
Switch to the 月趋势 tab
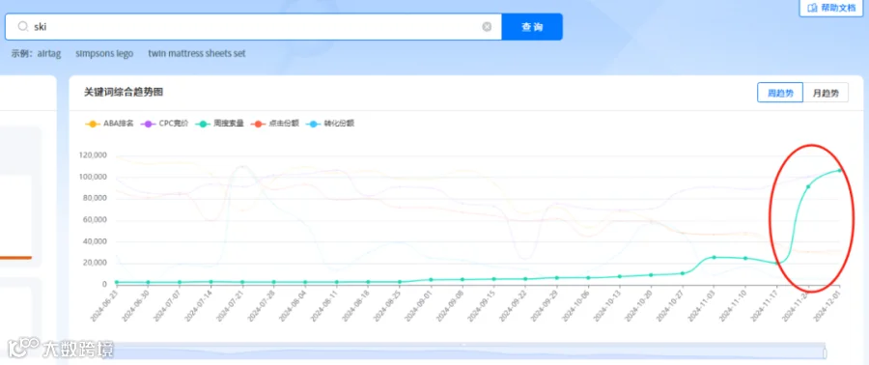(826, 93)
